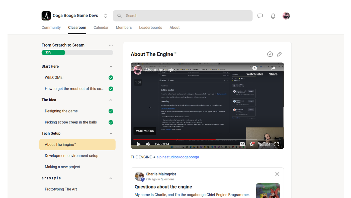The height and width of the screenshot is (198, 351).
Task: Click the MORE VIDEOS button
Action: (x=145, y=131)
